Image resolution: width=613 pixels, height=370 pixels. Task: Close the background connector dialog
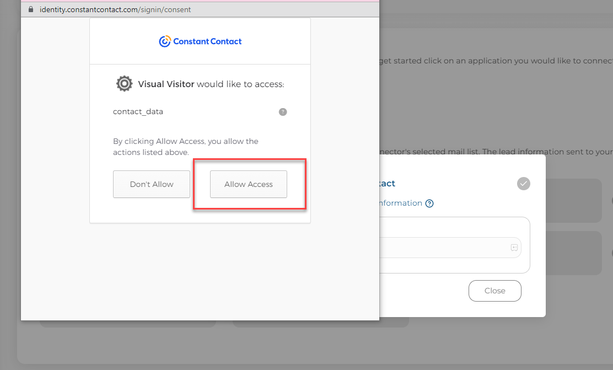click(494, 291)
